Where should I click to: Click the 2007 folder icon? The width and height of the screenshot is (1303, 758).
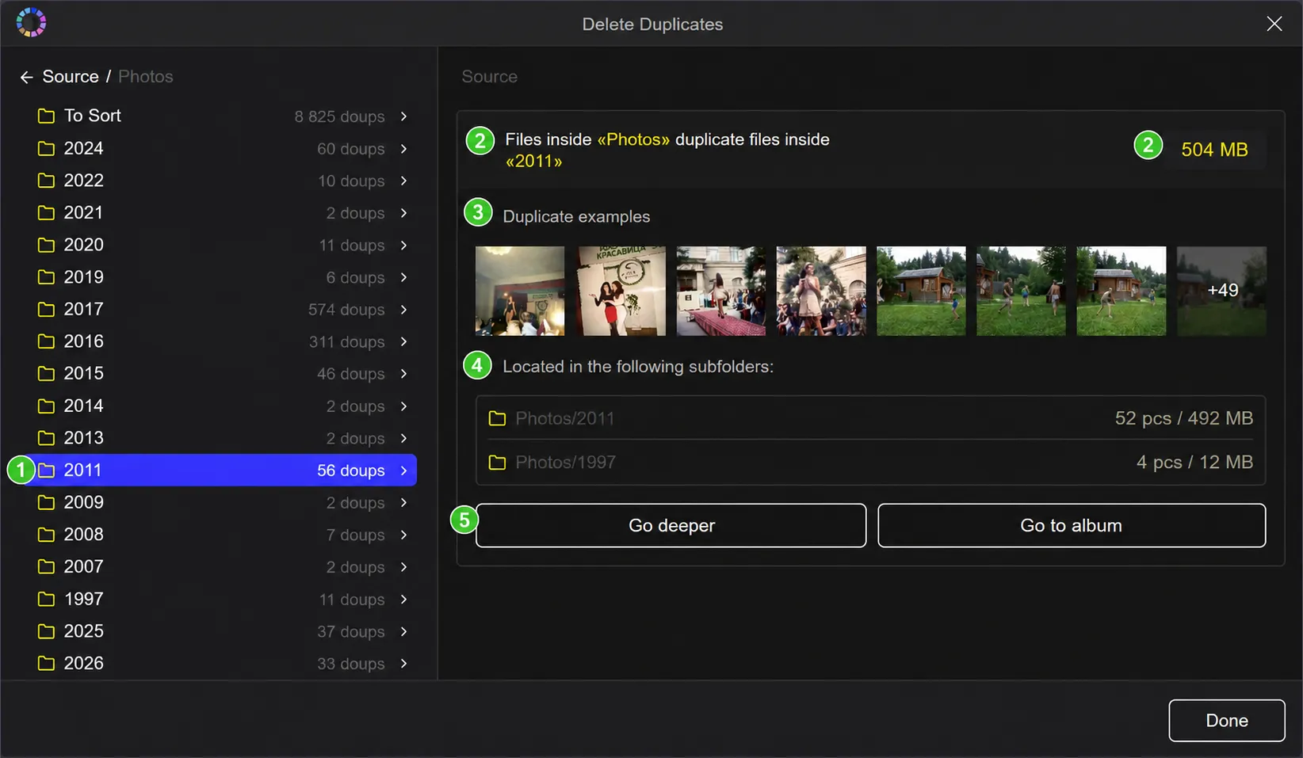click(47, 567)
